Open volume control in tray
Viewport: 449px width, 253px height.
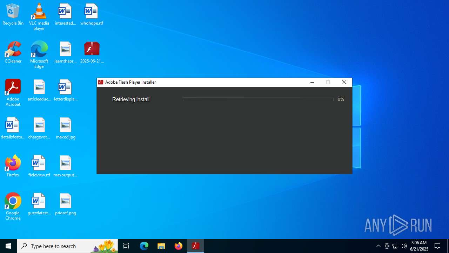[x=404, y=246]
